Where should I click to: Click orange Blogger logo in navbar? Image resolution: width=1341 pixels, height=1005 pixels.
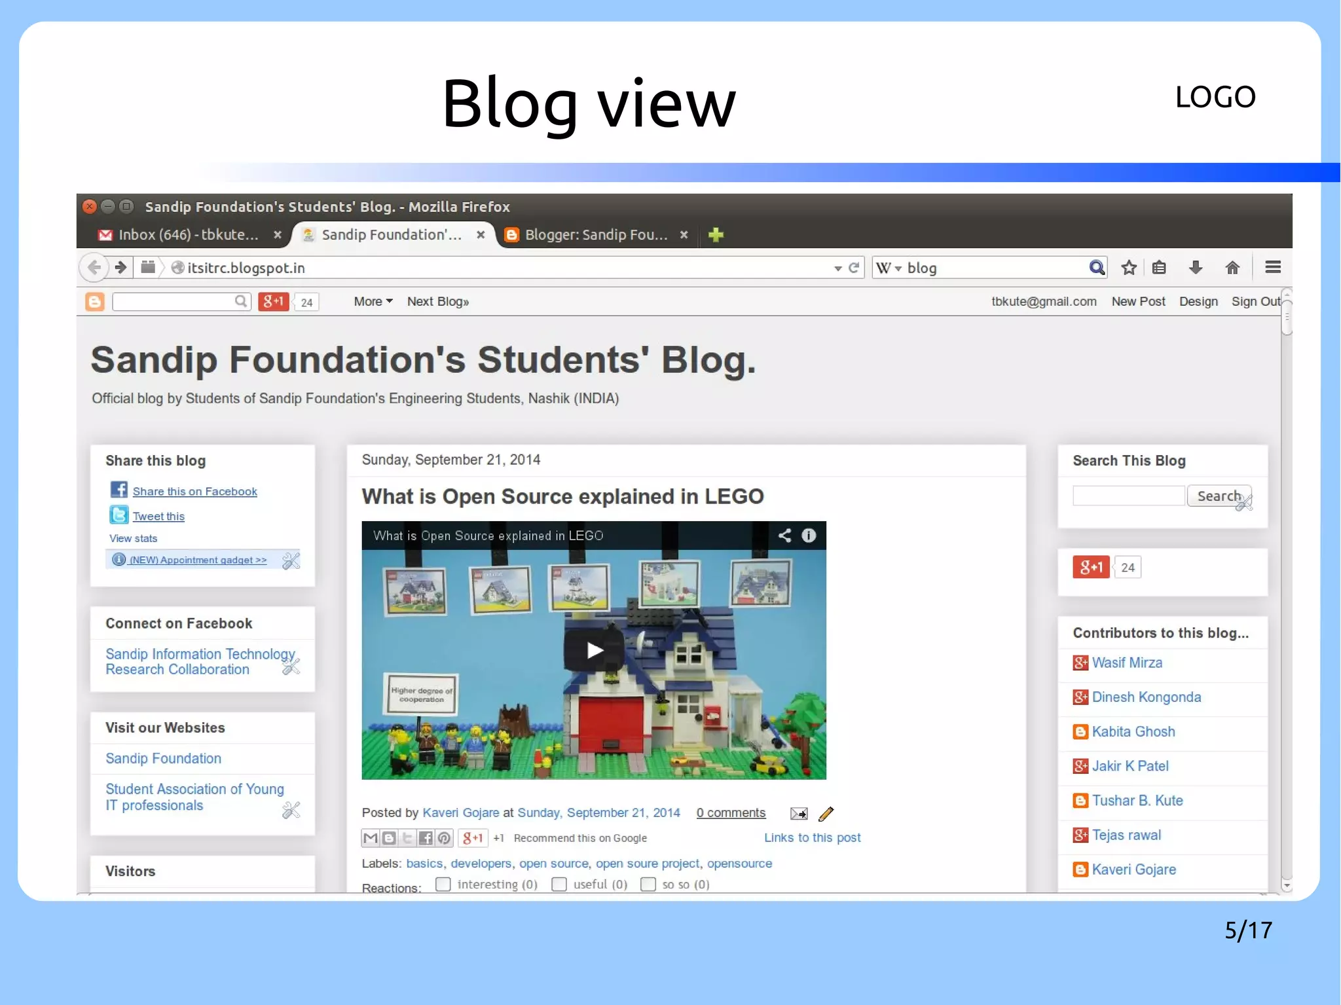(x=95, y=301)
